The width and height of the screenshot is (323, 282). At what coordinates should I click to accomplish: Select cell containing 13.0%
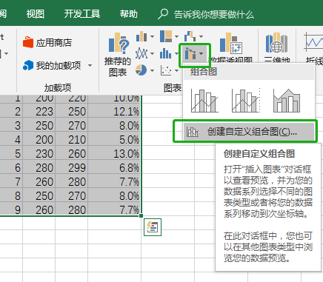(x=115, y=154)
